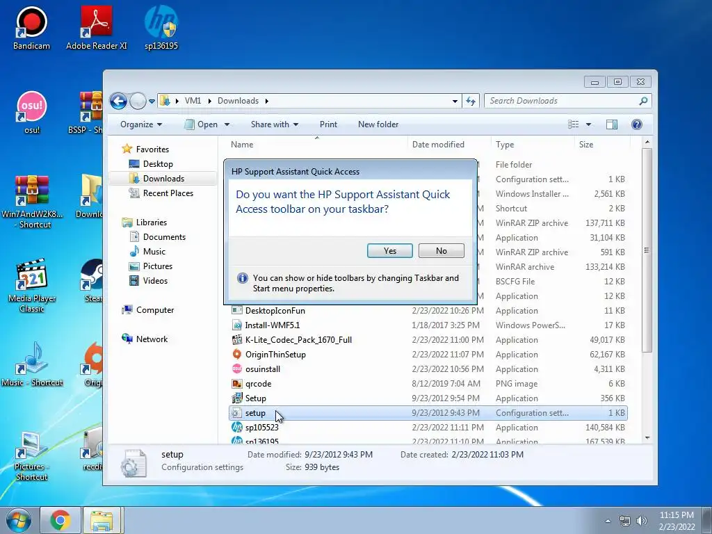Click the Open toolbar button

202,124
